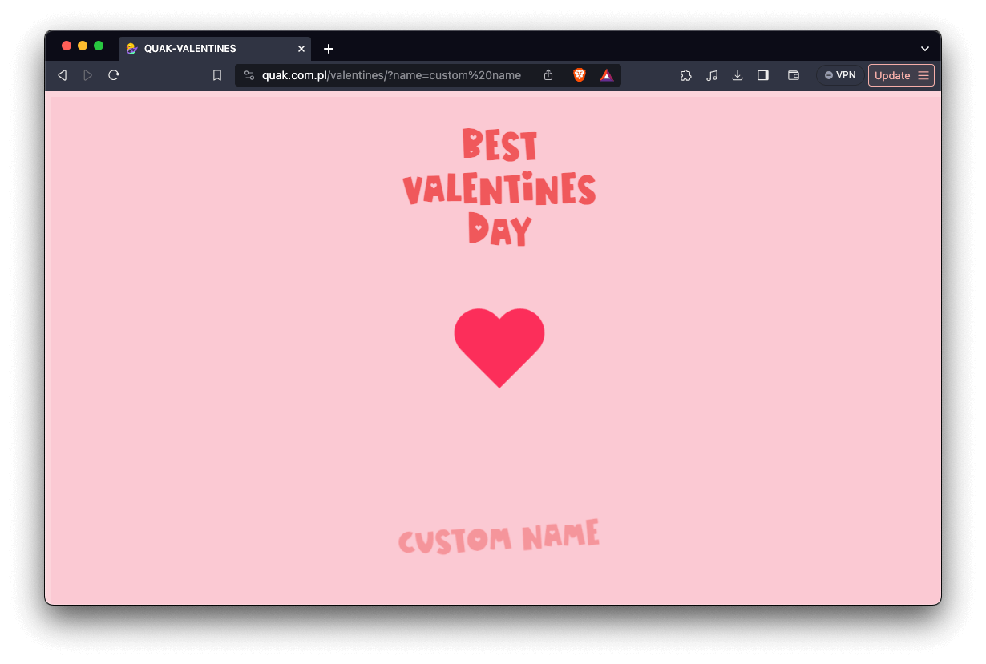Enable the VPN
The width and height of the screenshot is (986, 664).
[x=839, y=74]
